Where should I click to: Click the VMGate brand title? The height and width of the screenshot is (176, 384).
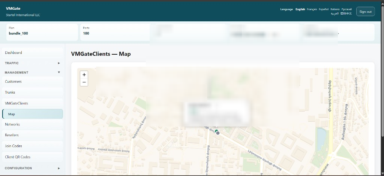tap(13, 9)
